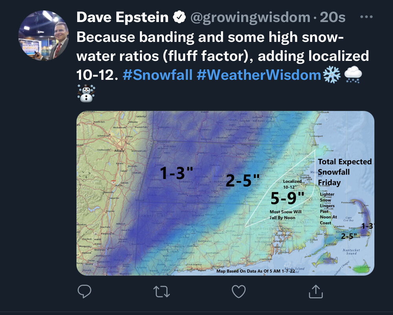Click the snowman emoji
Screen dimensions: 393x315
pos(86,93)
